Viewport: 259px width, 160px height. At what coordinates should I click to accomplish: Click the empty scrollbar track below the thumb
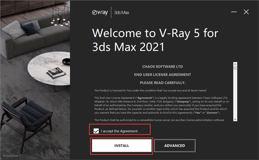click(235, 94)
